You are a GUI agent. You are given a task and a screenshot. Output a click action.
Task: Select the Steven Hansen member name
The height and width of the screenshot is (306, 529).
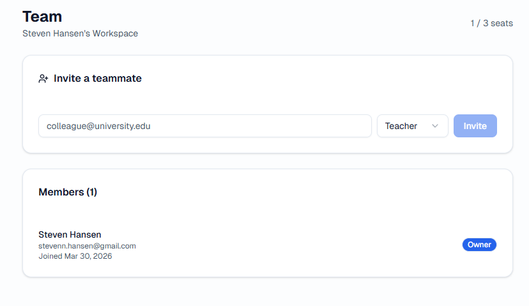70,234
